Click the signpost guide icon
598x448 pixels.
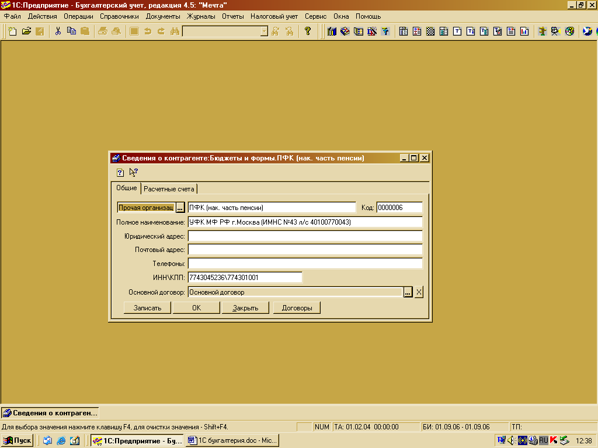[x=542, y=32]
